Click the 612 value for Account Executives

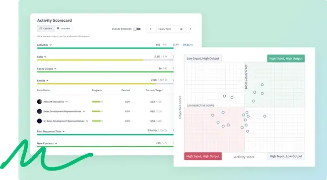[153, 102]
